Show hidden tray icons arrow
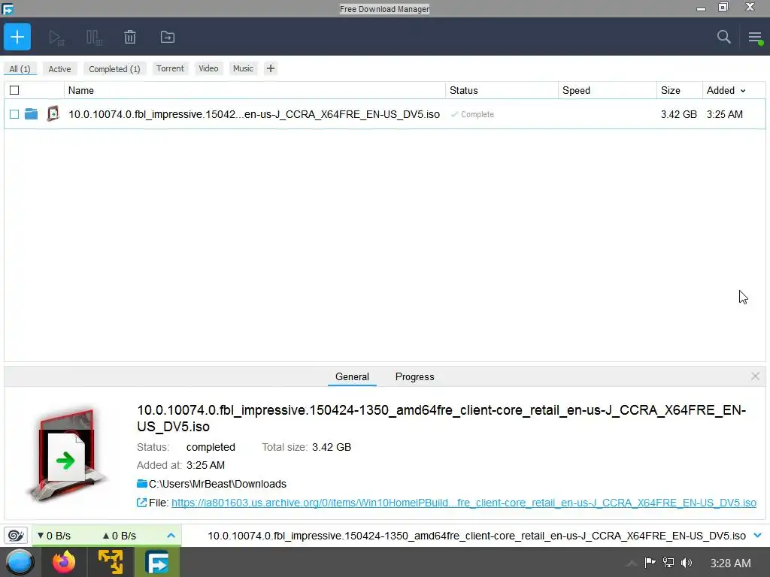 point(632,563)
